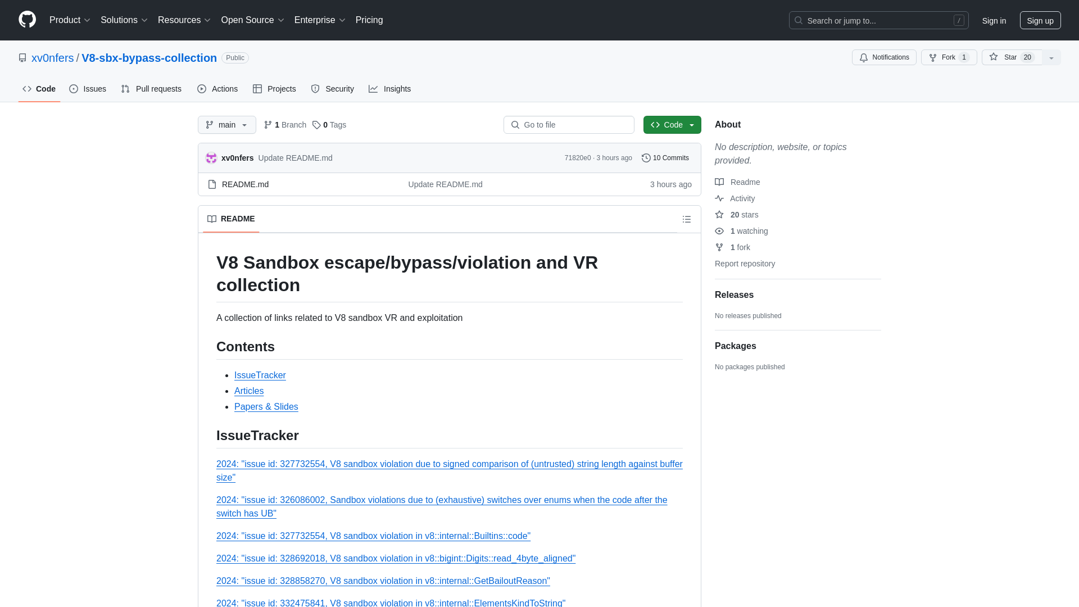View the 1 Branch list
The height and width of the screenshot is (607, 1079).
point(285,125)
